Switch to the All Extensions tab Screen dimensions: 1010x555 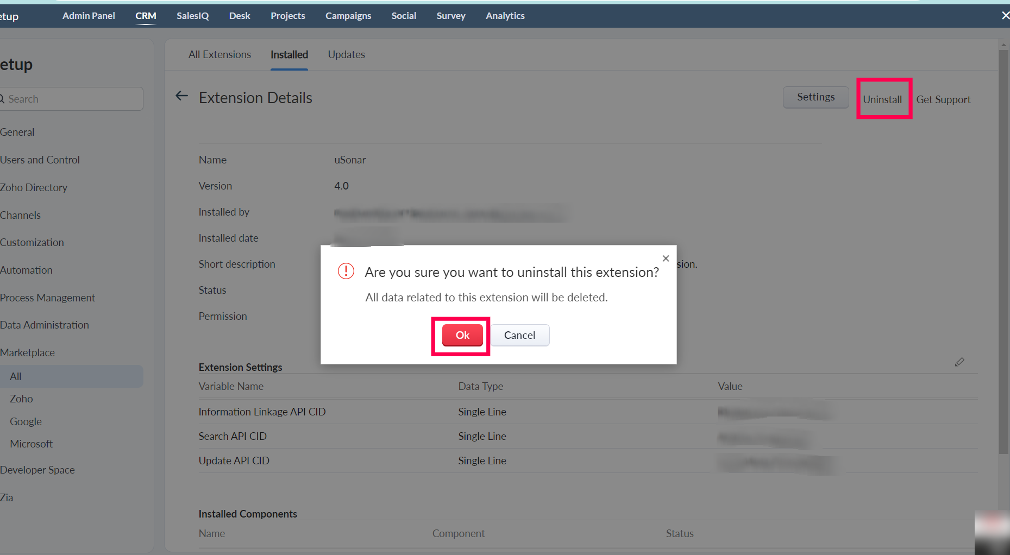coord(219,54)
